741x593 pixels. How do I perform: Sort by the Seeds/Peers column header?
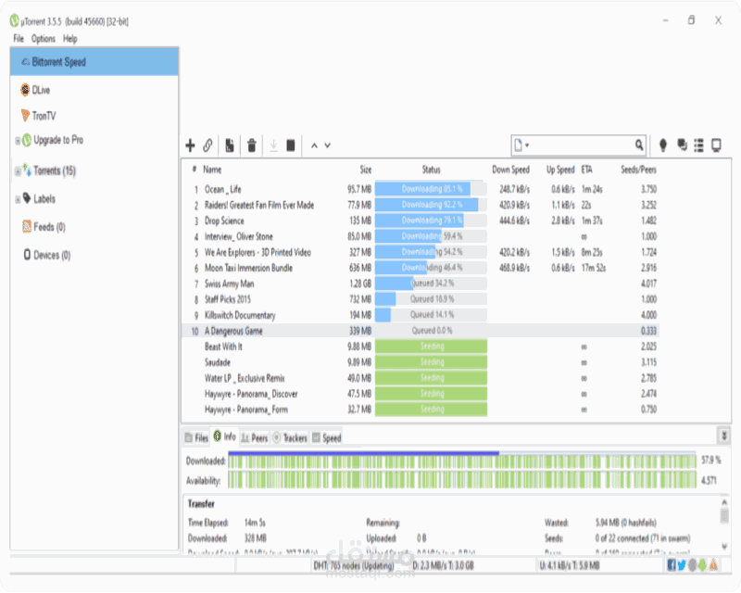638,170
